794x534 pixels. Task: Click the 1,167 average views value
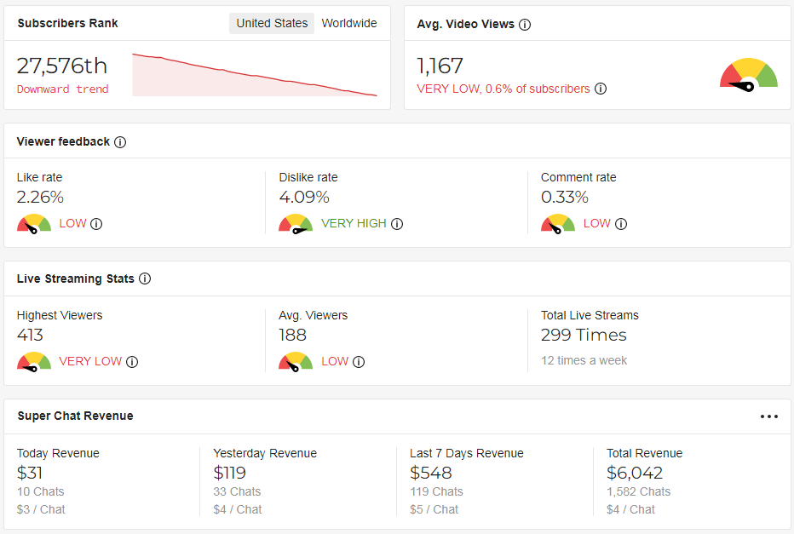tap(440, 66)
